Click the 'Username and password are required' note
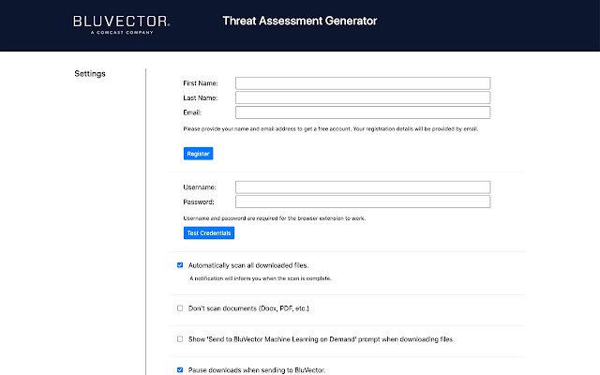This screenshot has height=375, width=600. click(x=275, y=218)
